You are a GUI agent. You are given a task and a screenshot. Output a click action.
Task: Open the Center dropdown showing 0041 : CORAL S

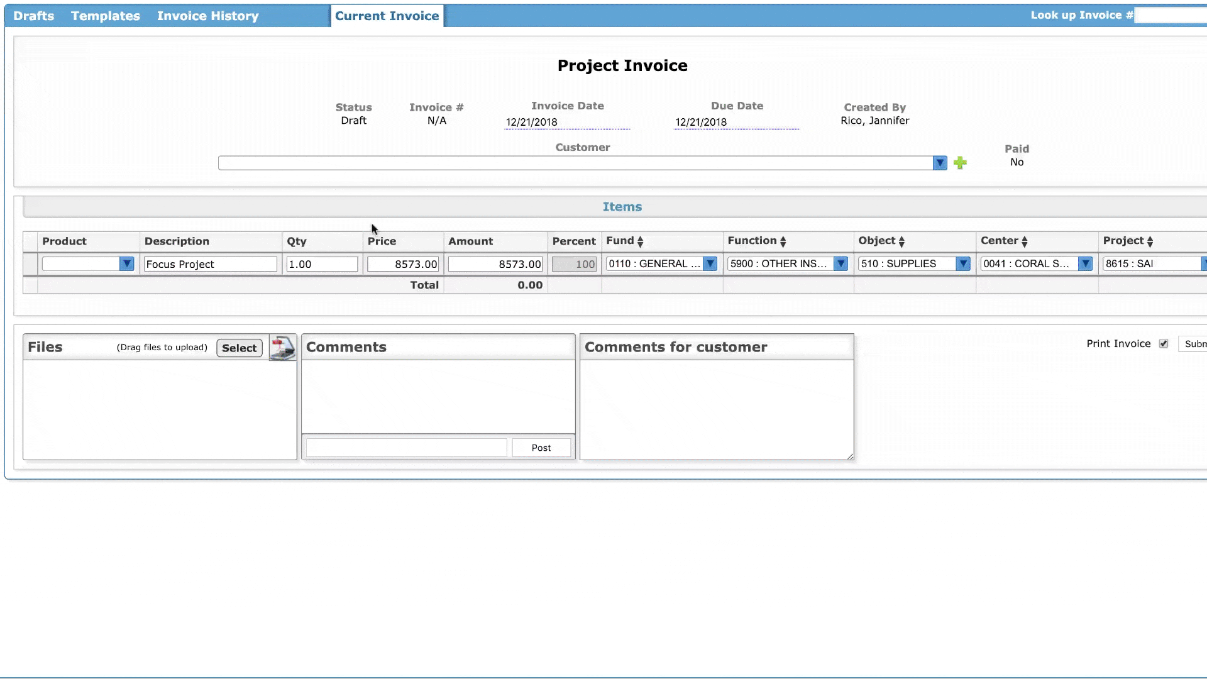coord(1085,264)
